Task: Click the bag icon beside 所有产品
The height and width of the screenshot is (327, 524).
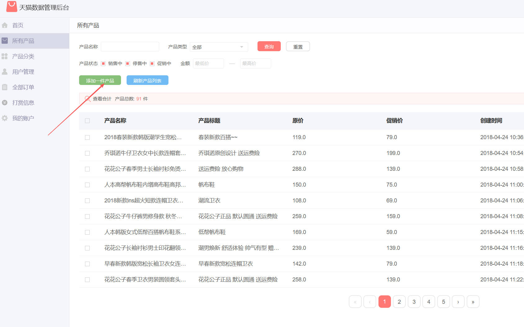Action: pos(5,41)
